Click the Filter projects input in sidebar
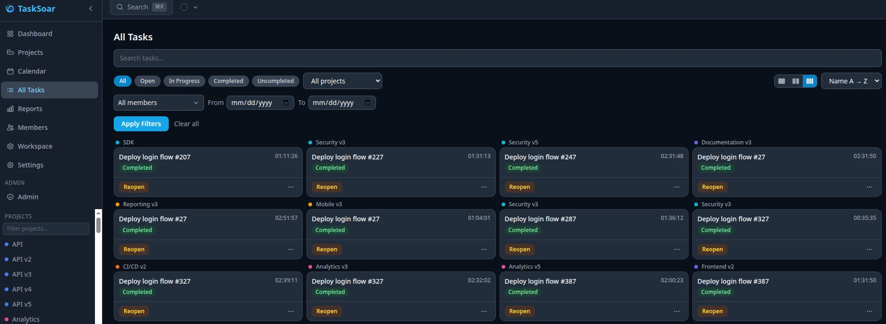The height and width of the screenshot is (324, 886). click(46, 229)
